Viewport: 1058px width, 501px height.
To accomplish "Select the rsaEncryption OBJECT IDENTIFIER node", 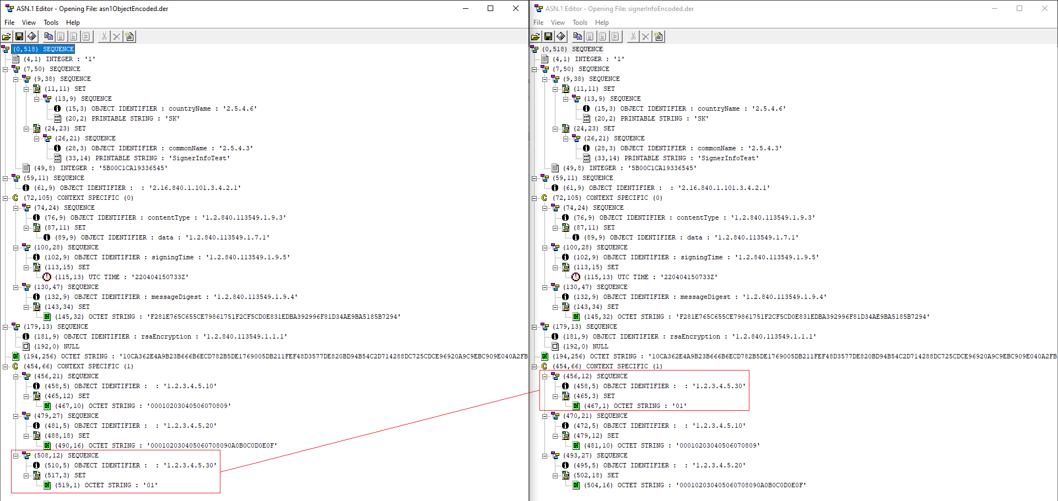I will click(x=138, y=336).
